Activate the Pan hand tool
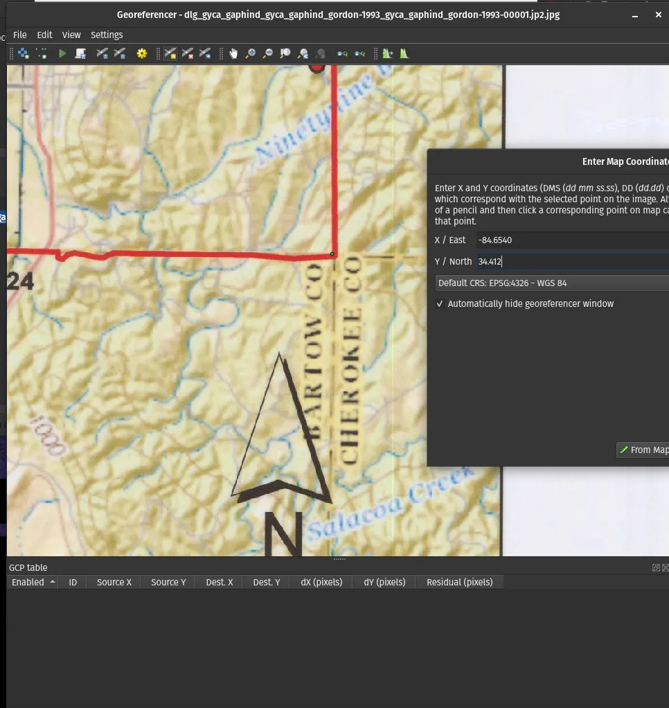Image resolution: width=669 pixels, height=708 pixels. click(233, 53)
